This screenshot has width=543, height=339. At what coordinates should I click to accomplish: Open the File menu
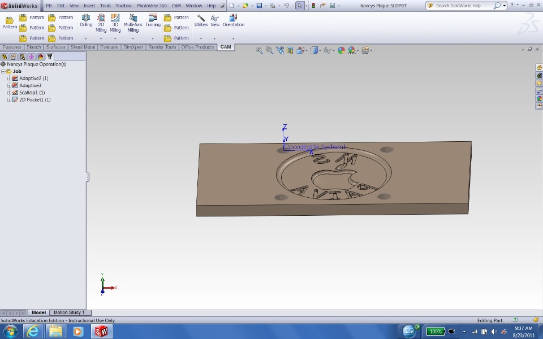pyautogui.click(x=49, y=6)
